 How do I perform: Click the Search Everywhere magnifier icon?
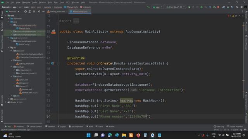(238, 7)
